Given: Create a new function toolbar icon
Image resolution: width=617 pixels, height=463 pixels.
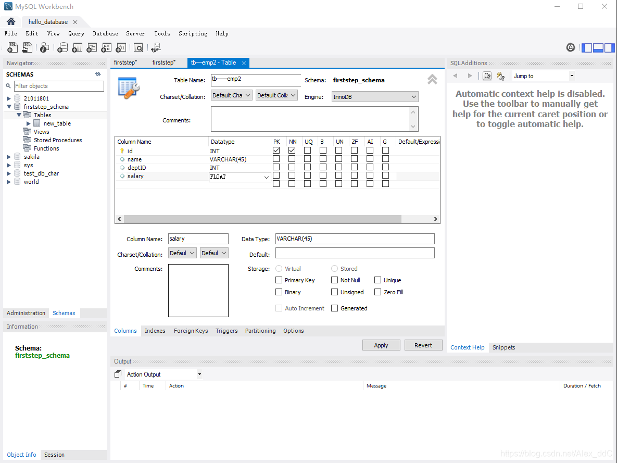Looking at the screenshot, I should click(x=121, y=47).
